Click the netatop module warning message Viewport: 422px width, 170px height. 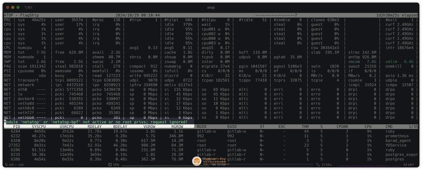click(96, 122)
